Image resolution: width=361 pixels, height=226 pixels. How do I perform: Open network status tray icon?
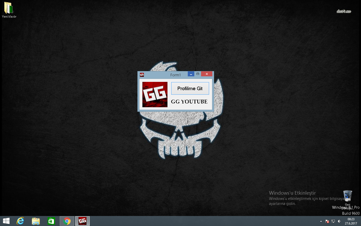pyautogui.click(x=333, y=221)
